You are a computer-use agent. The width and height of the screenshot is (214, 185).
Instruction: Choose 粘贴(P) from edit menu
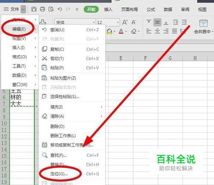72,68
